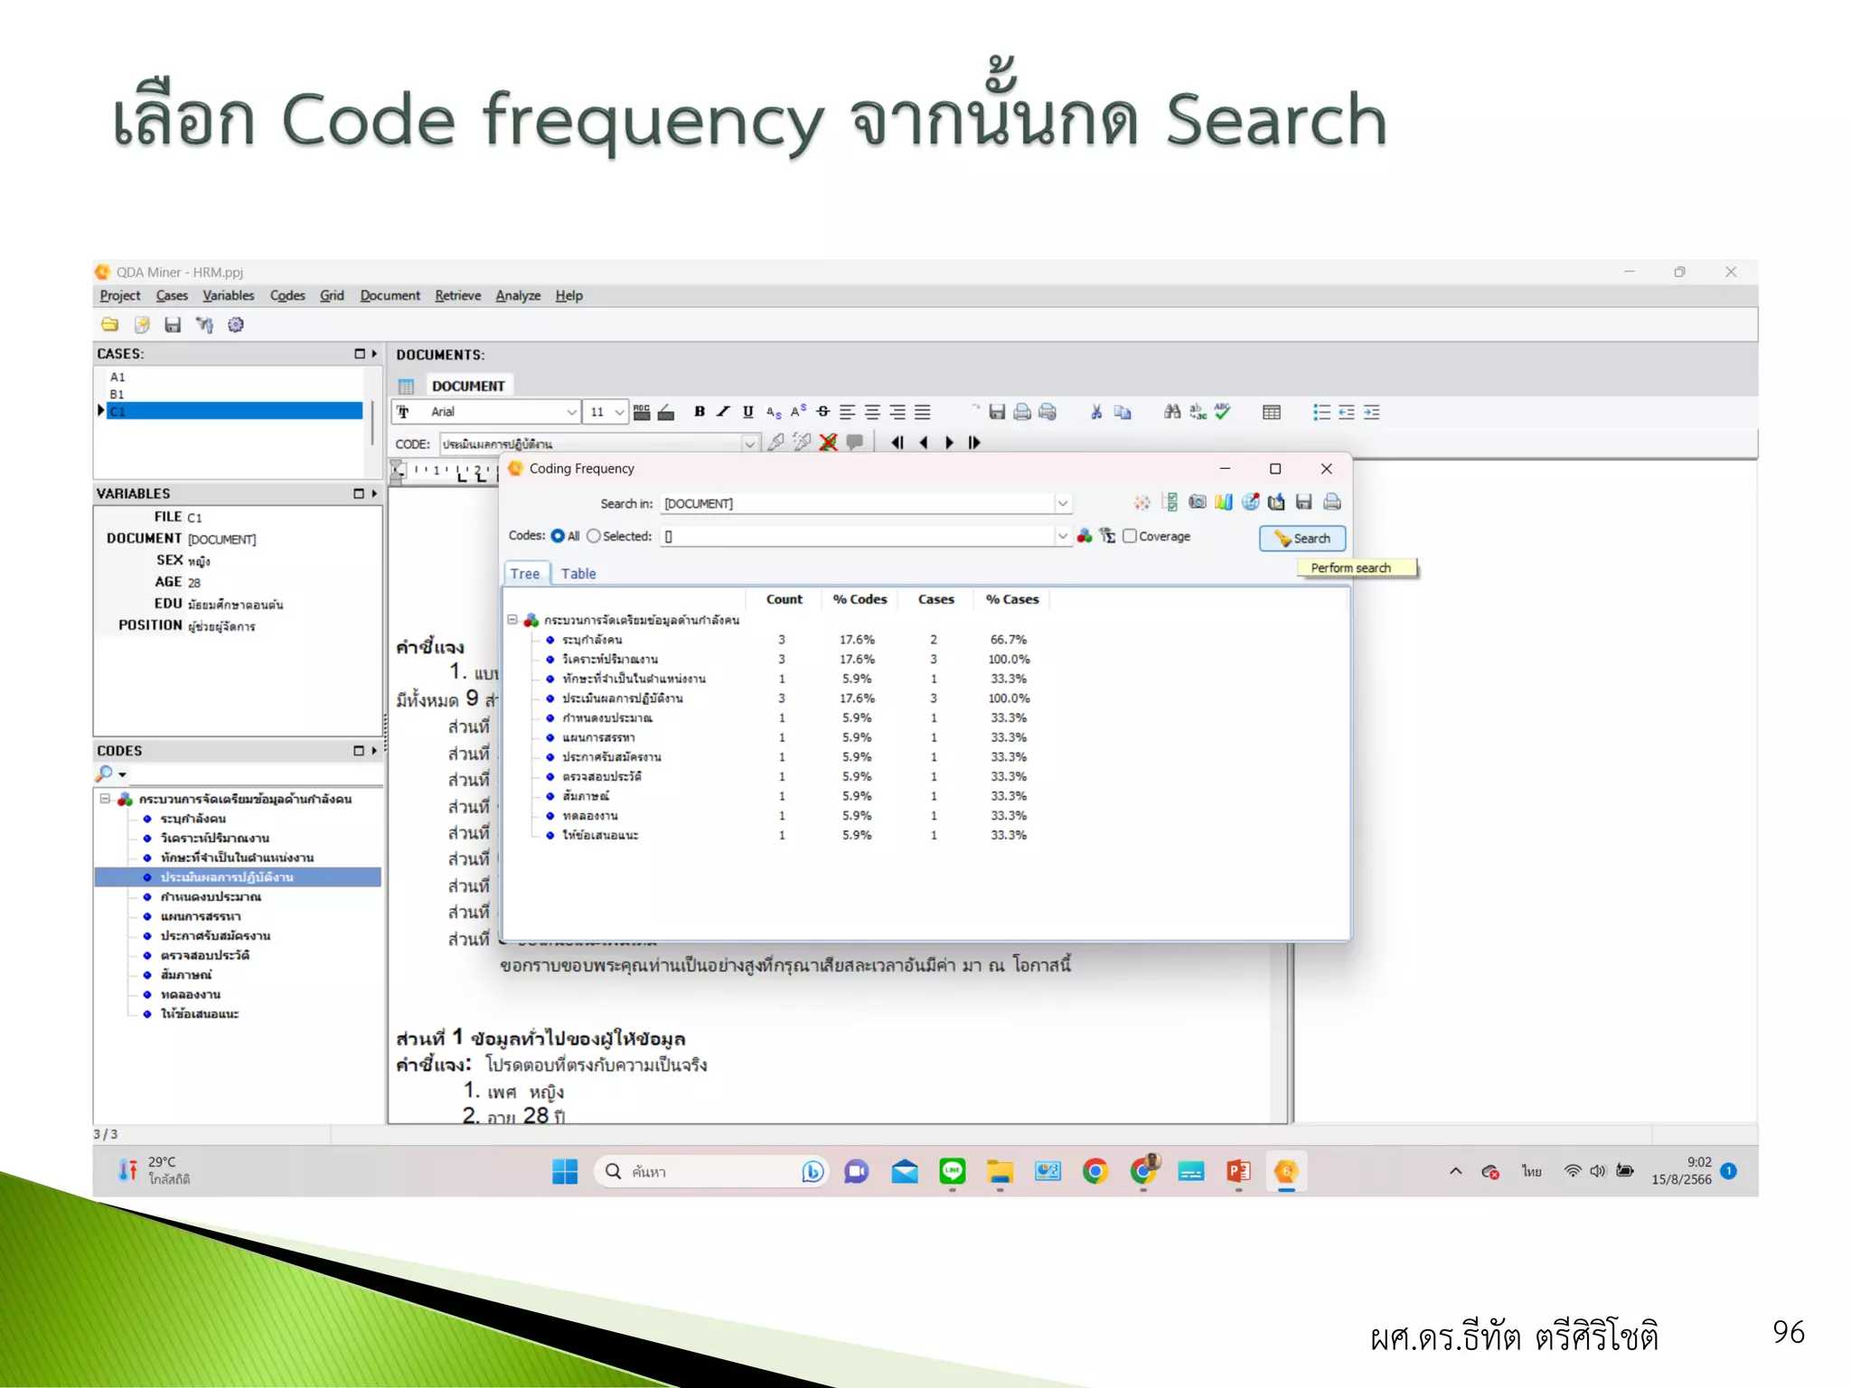Collapse the root code category in CODES panel
Screen dimensions: 1851x1388
pos(105,799)
